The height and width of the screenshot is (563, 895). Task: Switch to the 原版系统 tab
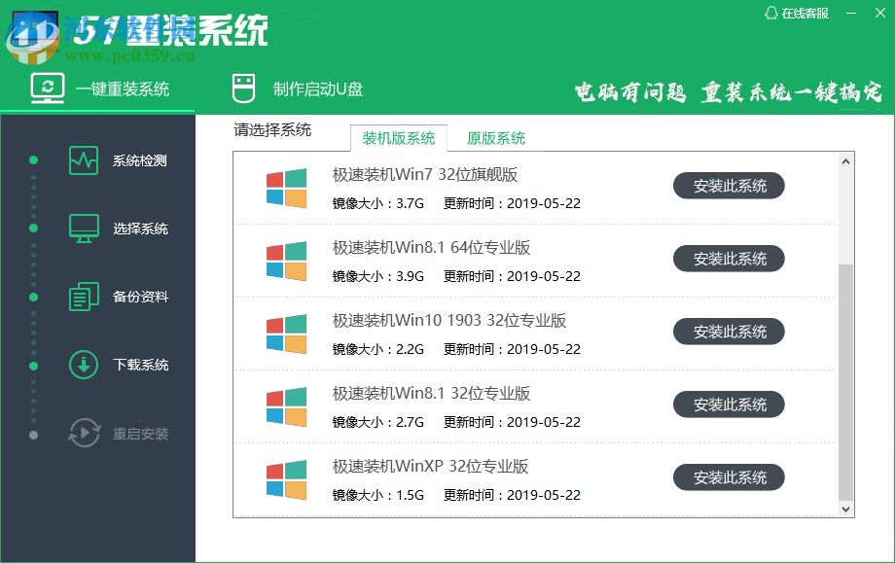(495, 139)
